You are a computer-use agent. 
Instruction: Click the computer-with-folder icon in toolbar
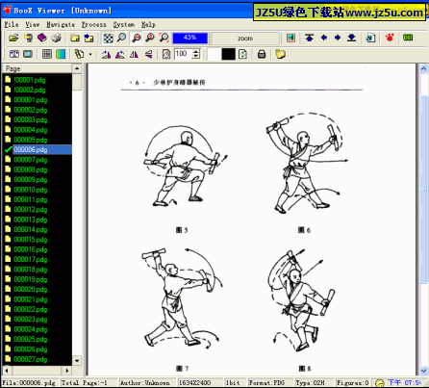tap(28, 38)
